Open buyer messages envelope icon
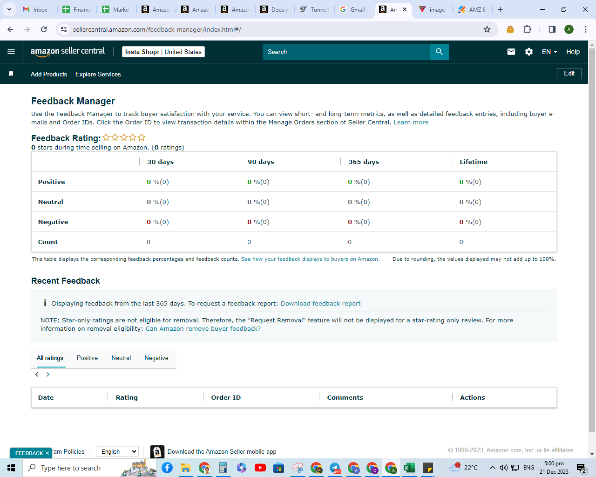Image resolution: width=596 pixels, height=477 pixels. tap(511, 52)
